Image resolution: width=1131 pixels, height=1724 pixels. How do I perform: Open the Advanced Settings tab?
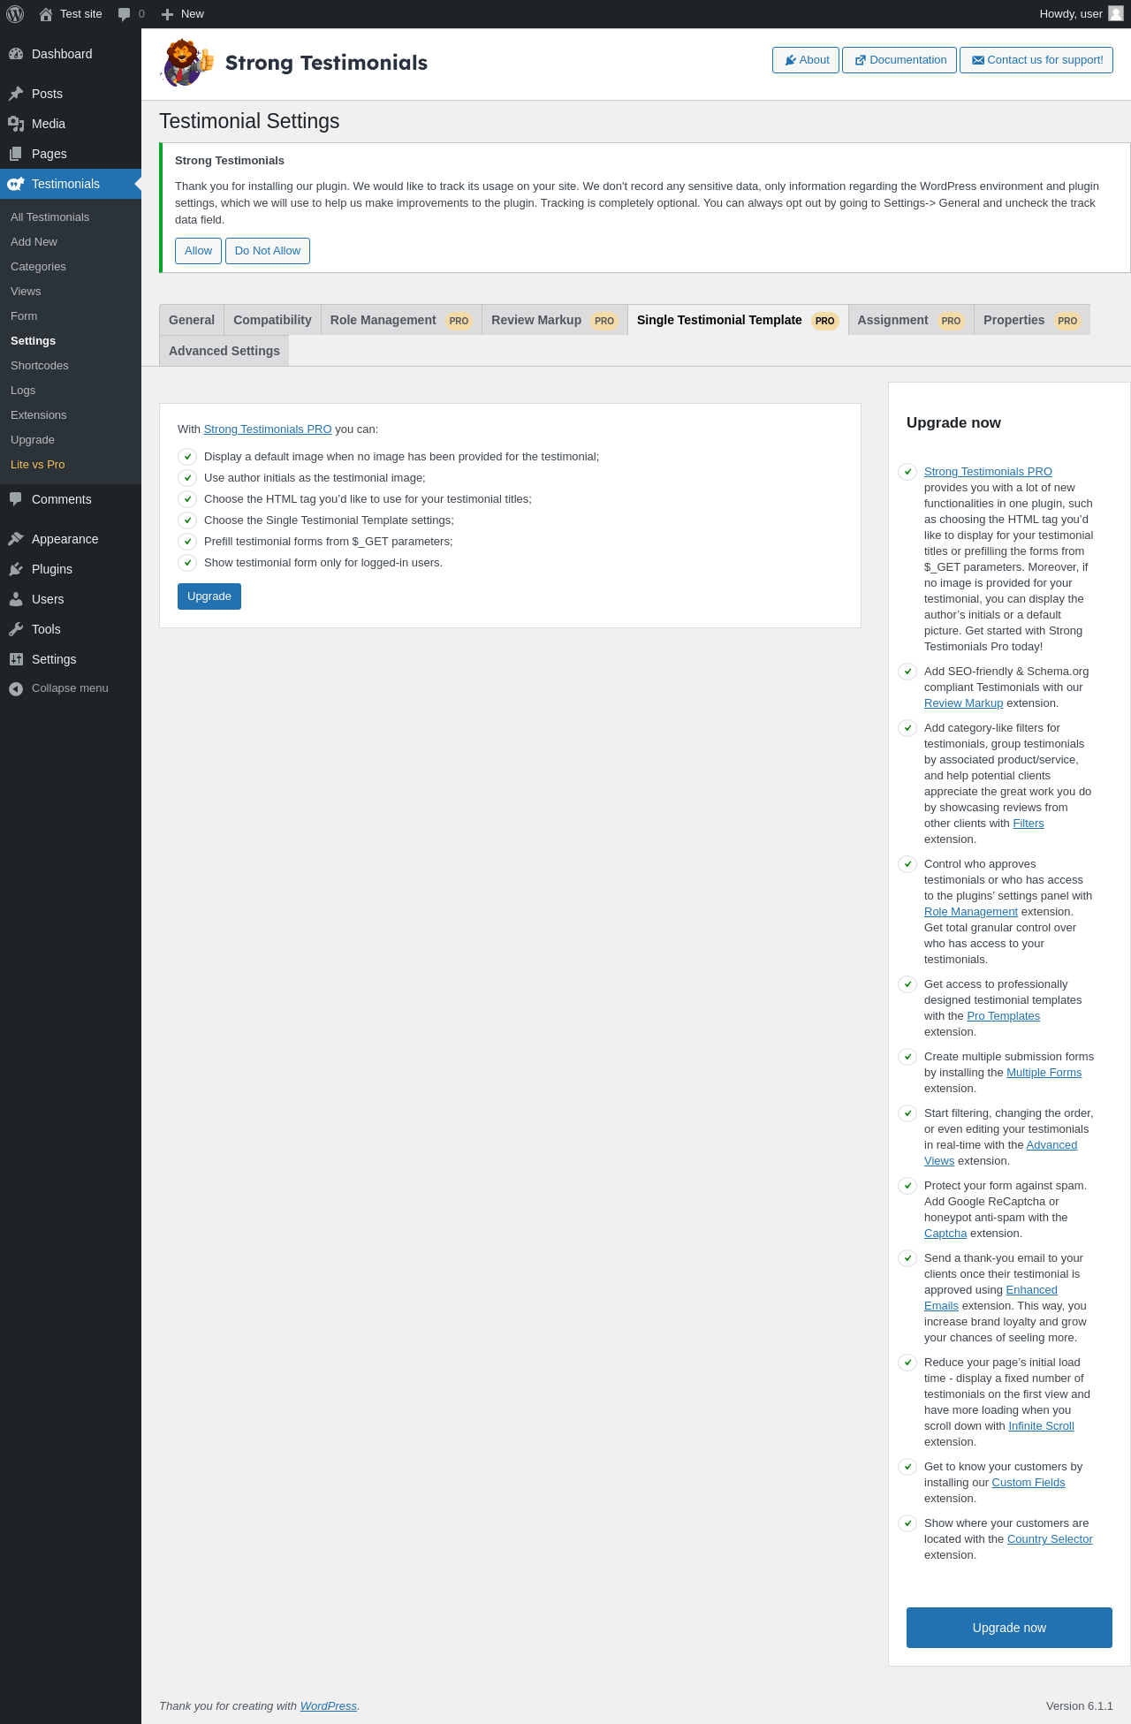pyautogui.click(x=224, y=351)
